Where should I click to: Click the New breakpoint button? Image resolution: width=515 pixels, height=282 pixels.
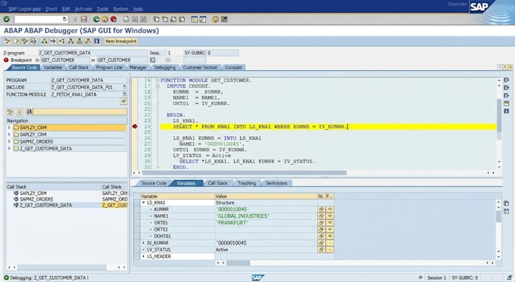121,42
